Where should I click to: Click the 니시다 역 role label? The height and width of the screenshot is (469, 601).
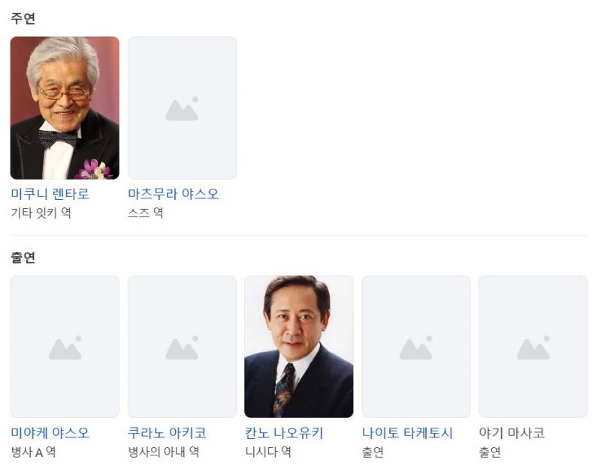coord(268,452)
